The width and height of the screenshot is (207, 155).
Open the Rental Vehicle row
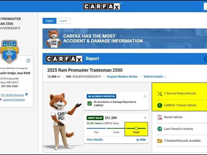pyautogui.click(x=182, y=117)
